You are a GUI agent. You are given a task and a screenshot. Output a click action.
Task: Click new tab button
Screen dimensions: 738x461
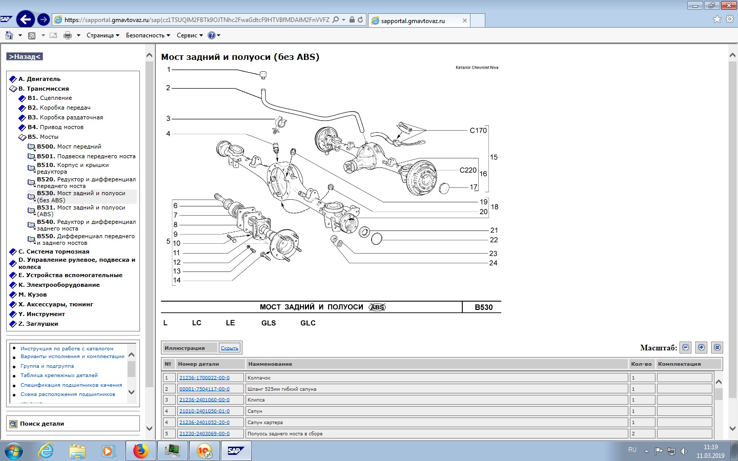(477, 20)
